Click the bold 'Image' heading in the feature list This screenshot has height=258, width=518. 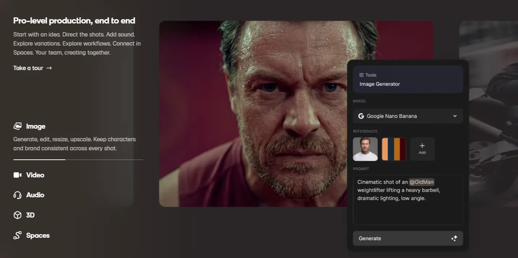[x=36, y=126]
